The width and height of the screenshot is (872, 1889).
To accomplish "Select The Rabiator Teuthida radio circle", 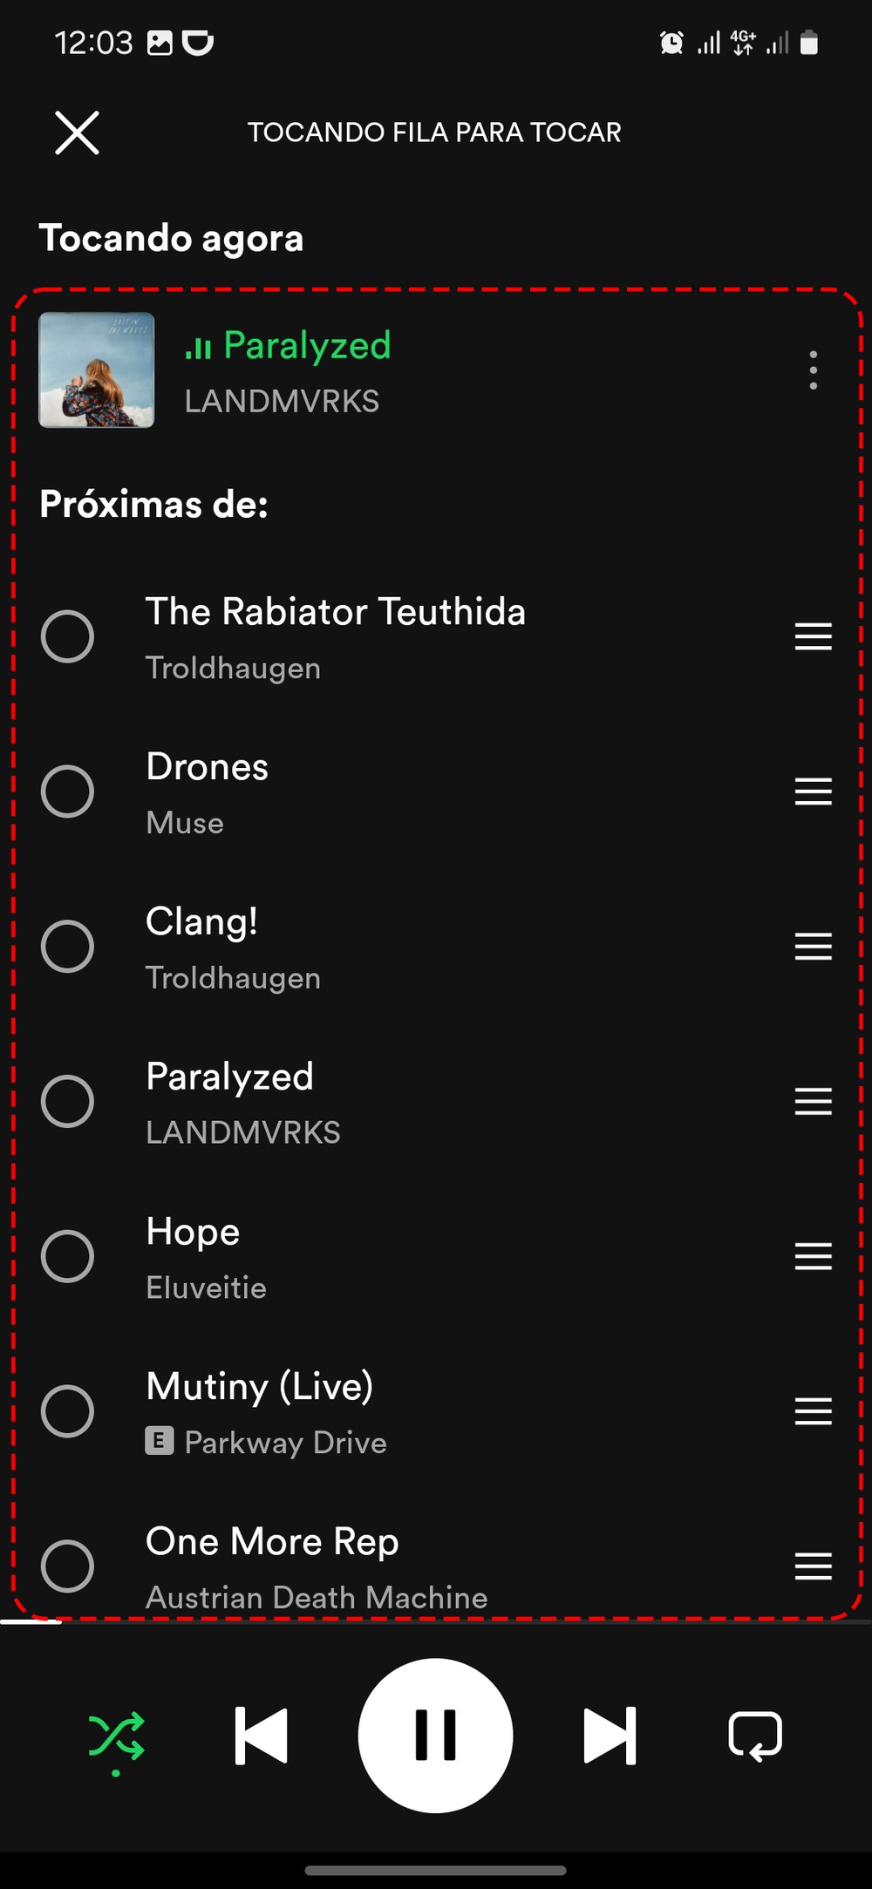I will [67, 636].
